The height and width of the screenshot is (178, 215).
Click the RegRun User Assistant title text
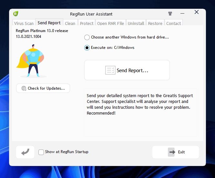click(91, 14)
